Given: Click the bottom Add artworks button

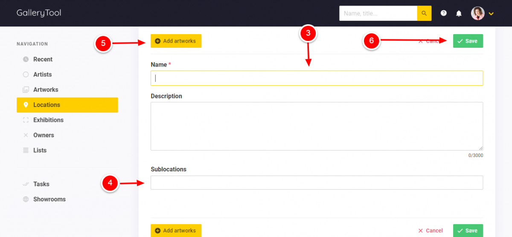Looking at the screenshot, I should pos(176,231).
